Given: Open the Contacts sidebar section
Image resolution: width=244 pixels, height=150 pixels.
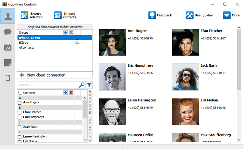Looking at the screenshot, I should [7, 16].
